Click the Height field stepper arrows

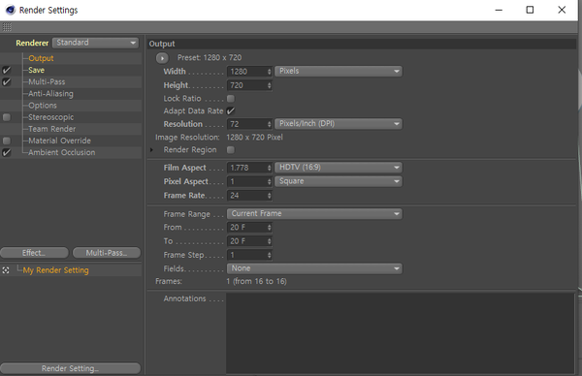[270, 85]
